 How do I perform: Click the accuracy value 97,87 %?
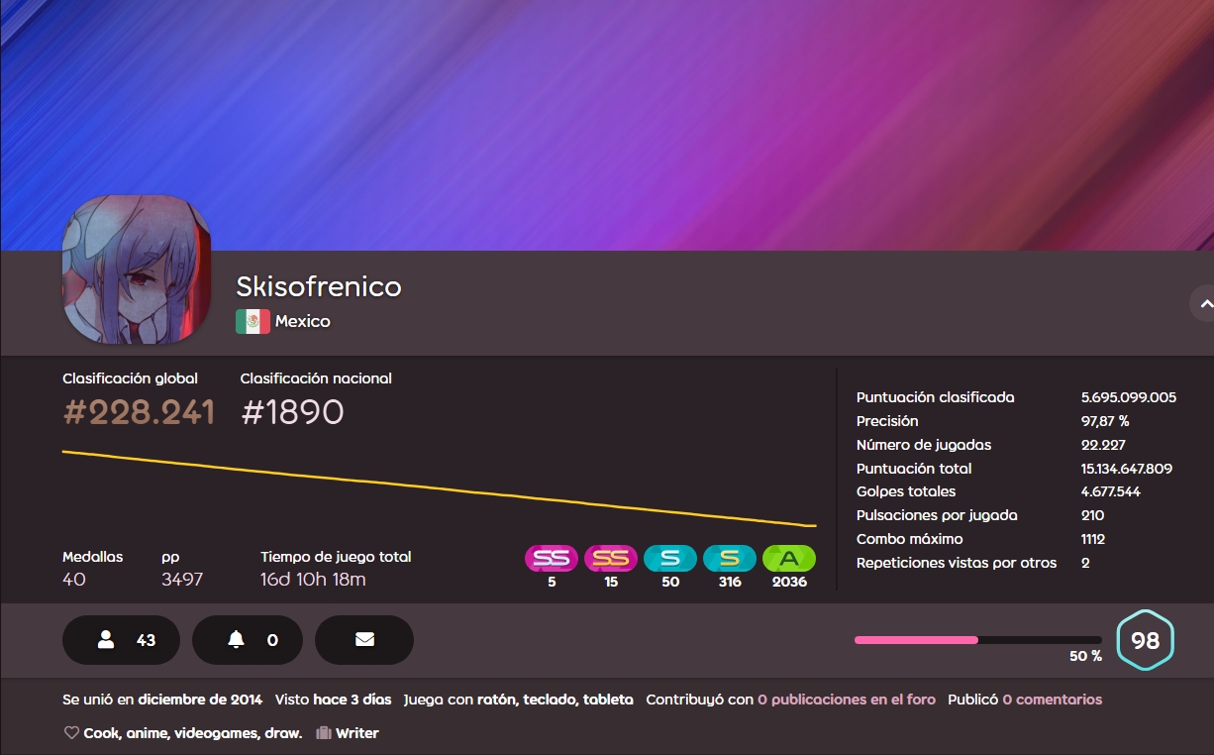1105,421
